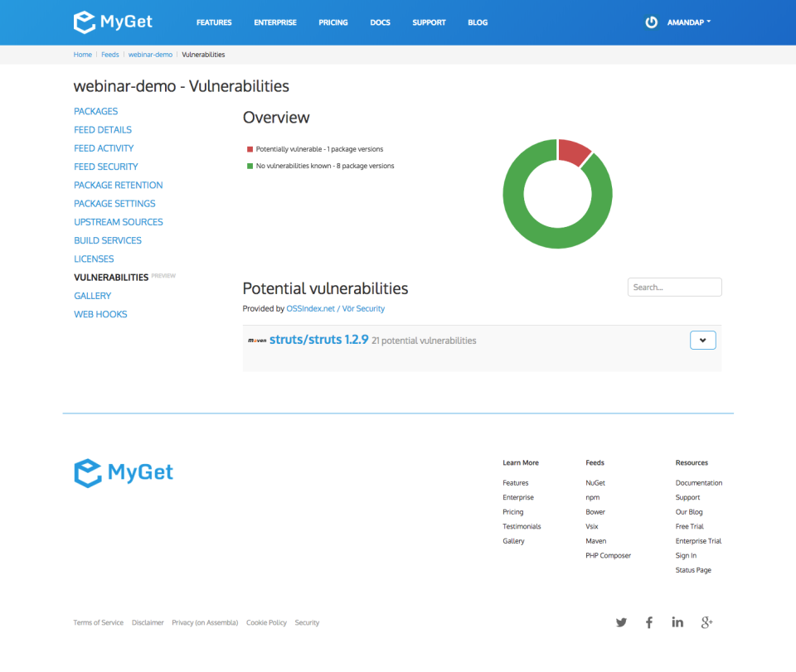Click the power sign-out icon near AMANDAP
Screen dimensions: 796x672
click(650, 22)
